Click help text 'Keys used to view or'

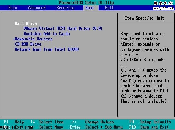(142, 34)
